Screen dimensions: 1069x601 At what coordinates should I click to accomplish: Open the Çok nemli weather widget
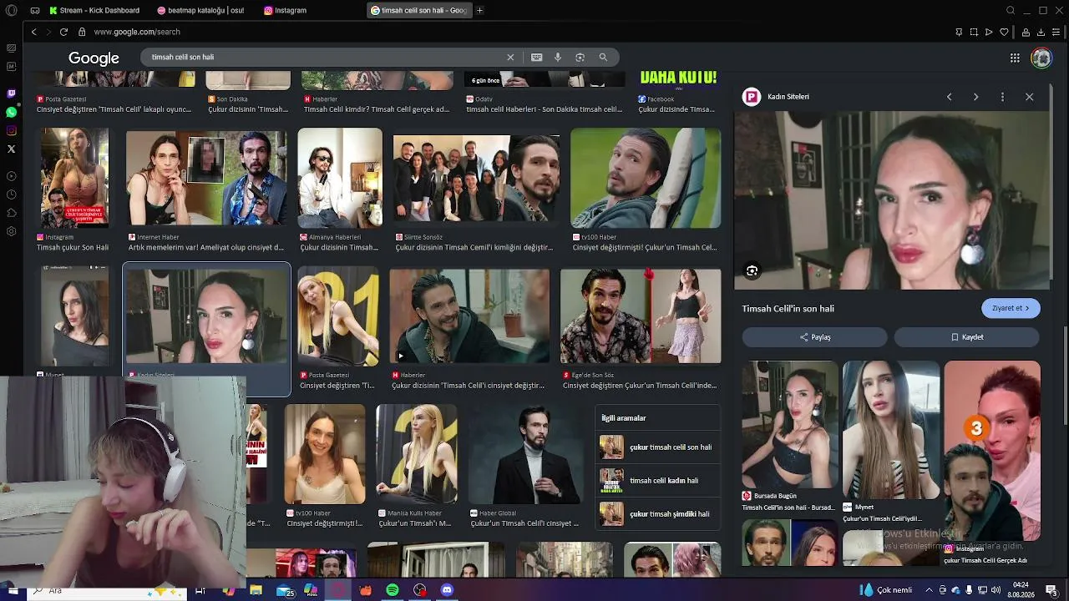coord(886,590)
